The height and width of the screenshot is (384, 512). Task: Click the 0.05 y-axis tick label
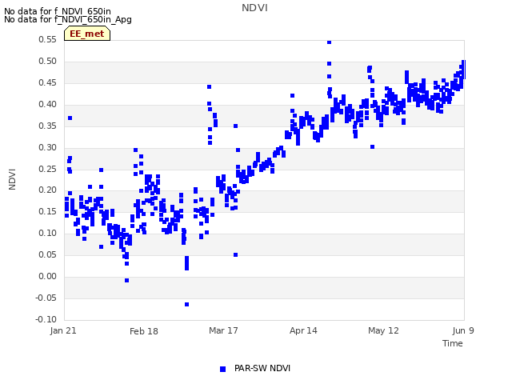tap(48, 254)
